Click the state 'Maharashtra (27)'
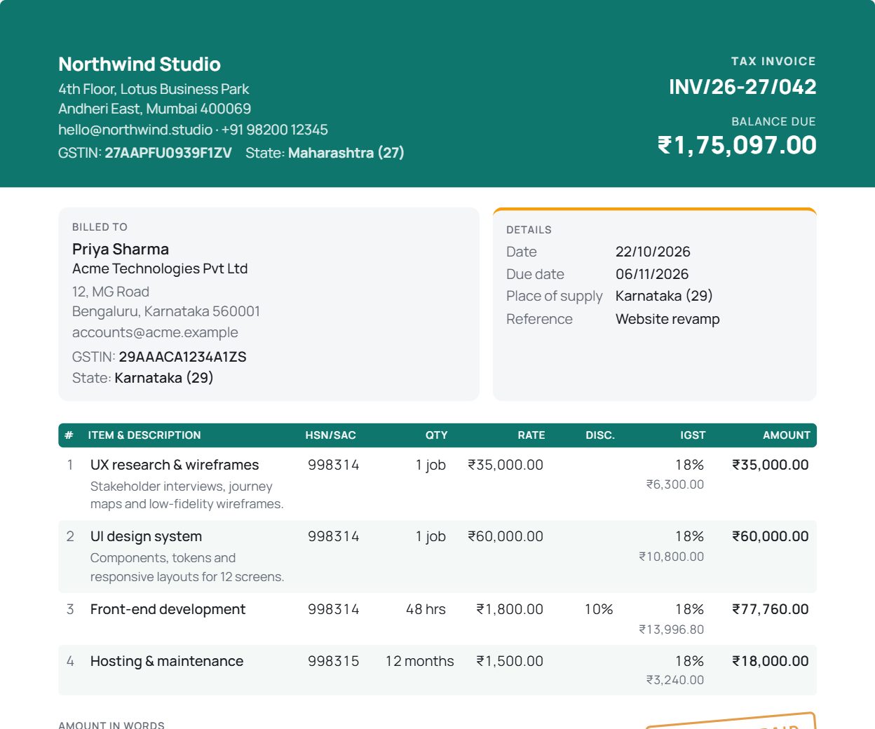 tap(346, 153)
